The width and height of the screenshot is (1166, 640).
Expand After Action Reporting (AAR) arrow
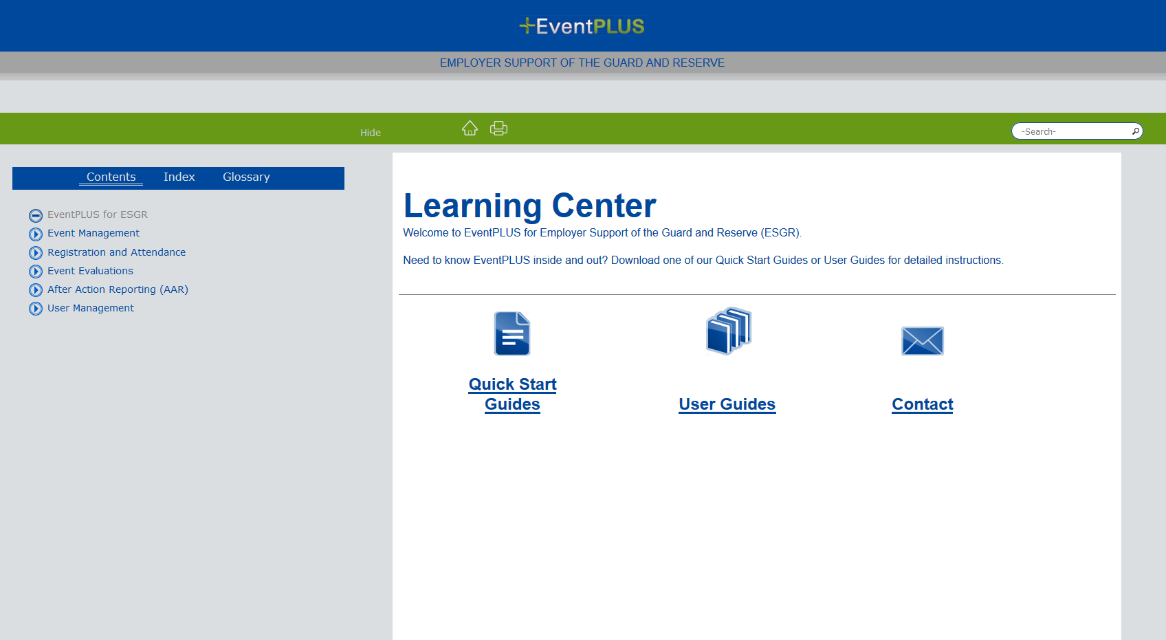(36, 290)
